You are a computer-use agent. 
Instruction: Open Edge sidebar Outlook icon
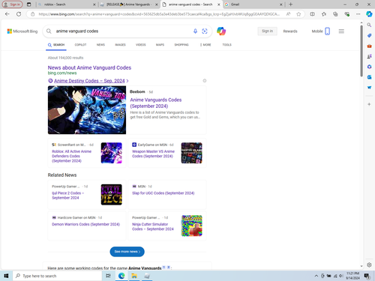point(369,77)
